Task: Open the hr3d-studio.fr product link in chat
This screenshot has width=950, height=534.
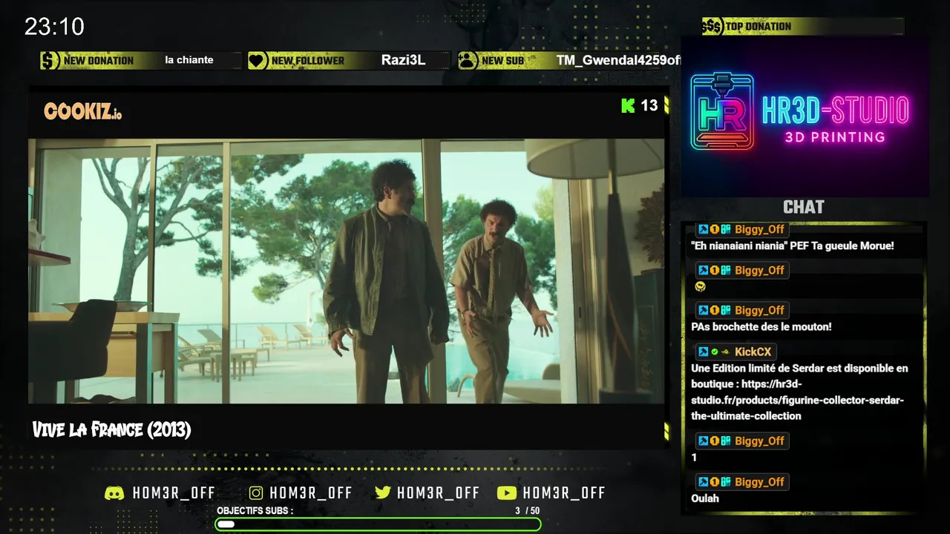Action: [798, 400]
